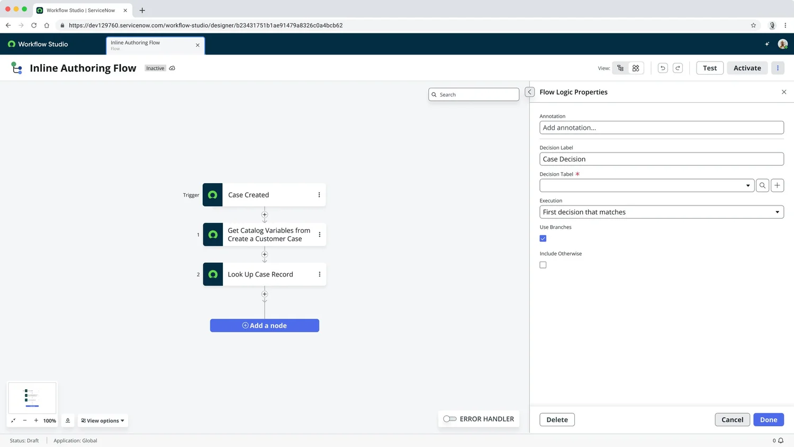Viewport: 794px width, 447px height.
Task: Focus the Annotation input field
Action: tap(662, 128)
